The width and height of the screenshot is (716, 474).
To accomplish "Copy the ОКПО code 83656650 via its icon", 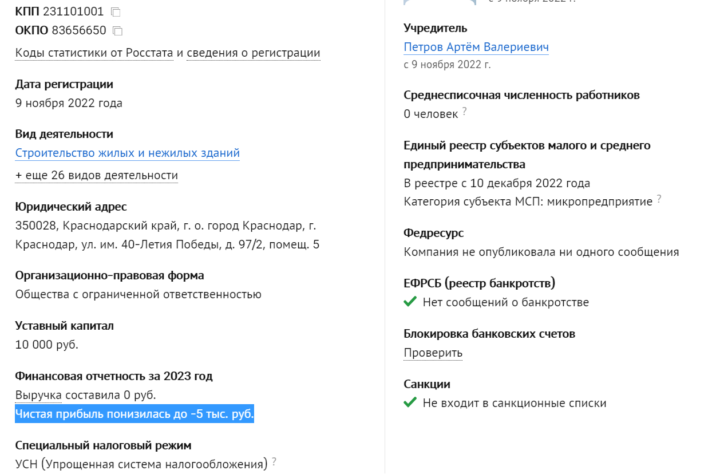I will pyautogui.click(x=118, y=31).
